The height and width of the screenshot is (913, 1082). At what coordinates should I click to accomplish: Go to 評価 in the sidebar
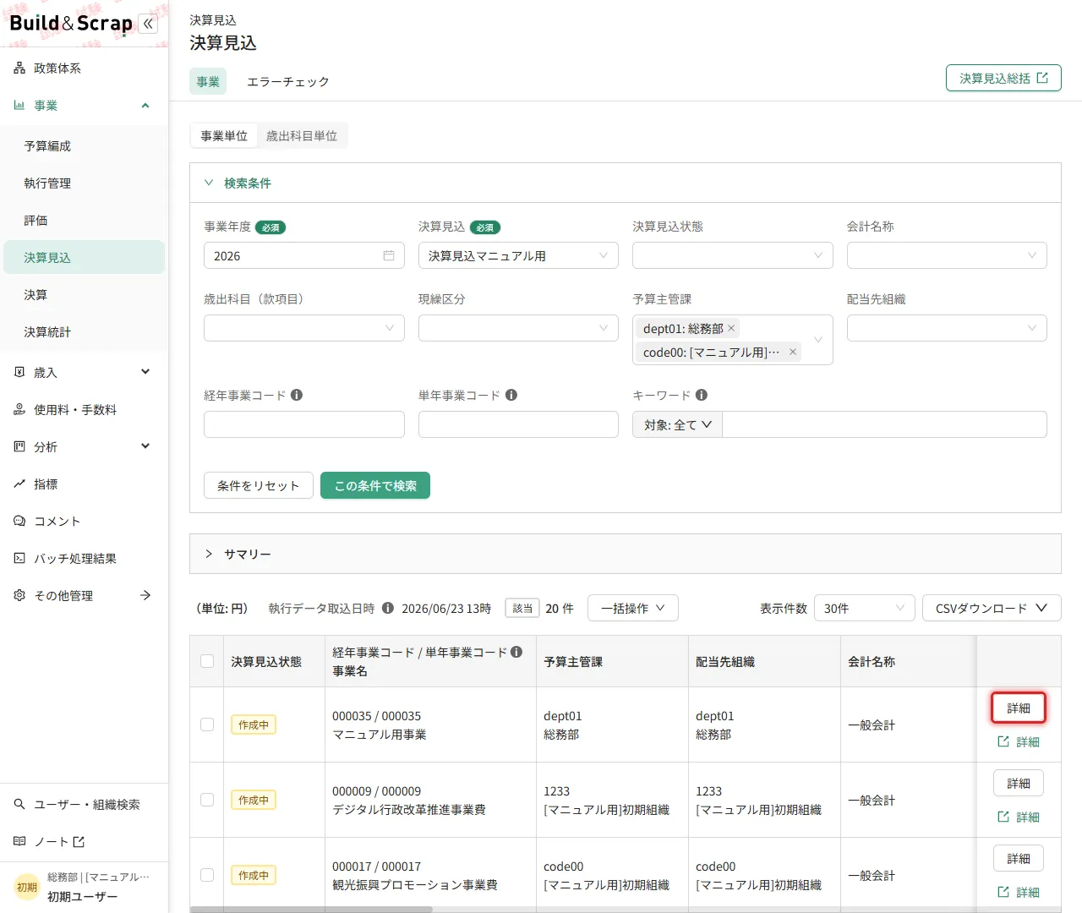pyautogui.click(x=84, y=221)
